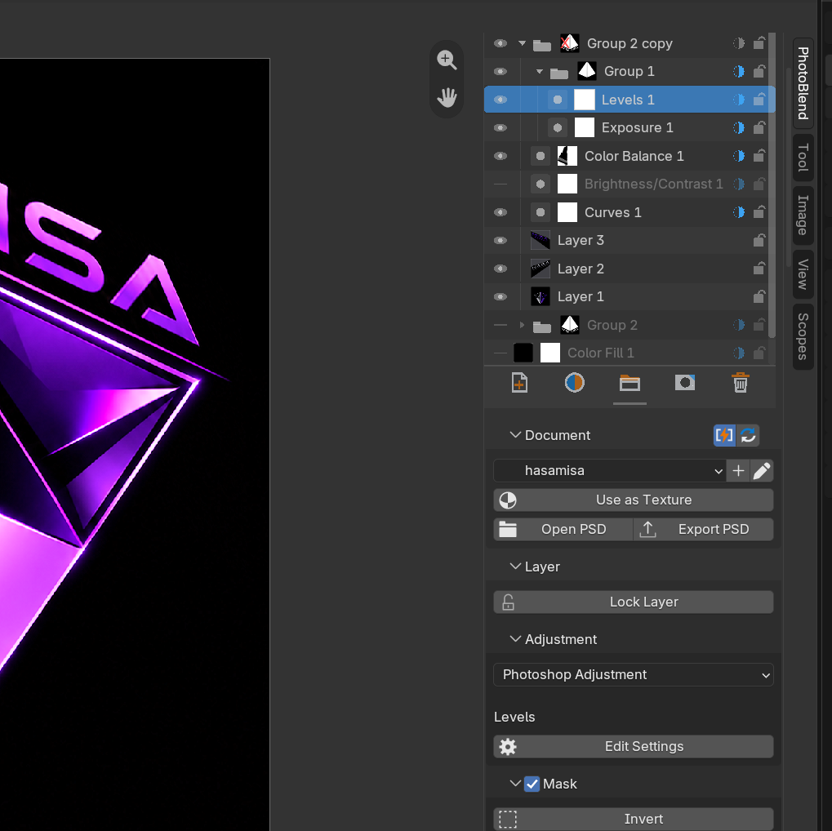Select the Layer 1 thumbnail
The width and height of the screenshot is (832, 831).
coord(541,296)
